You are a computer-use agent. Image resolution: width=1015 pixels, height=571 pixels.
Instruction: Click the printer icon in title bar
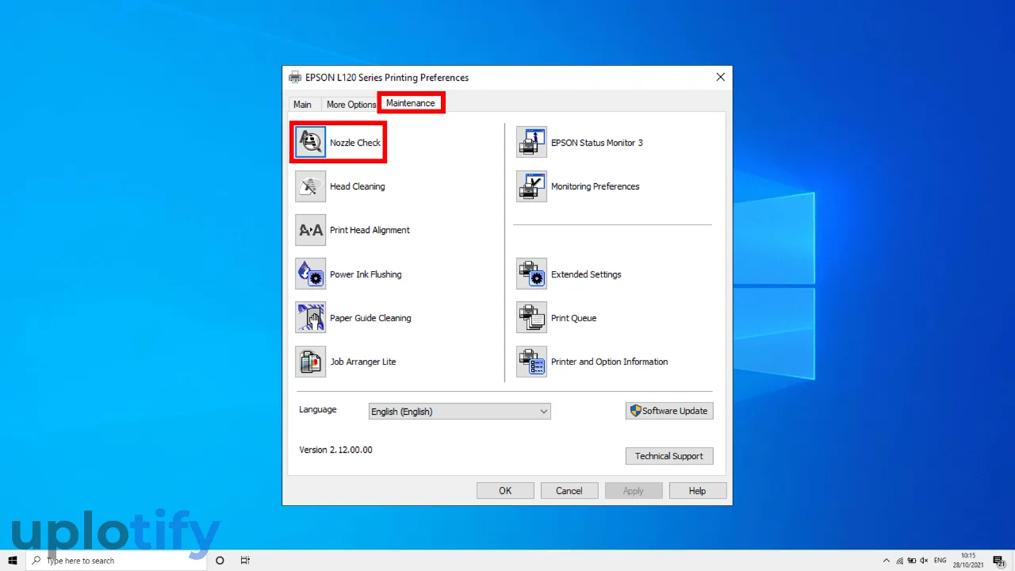point(295,77)
